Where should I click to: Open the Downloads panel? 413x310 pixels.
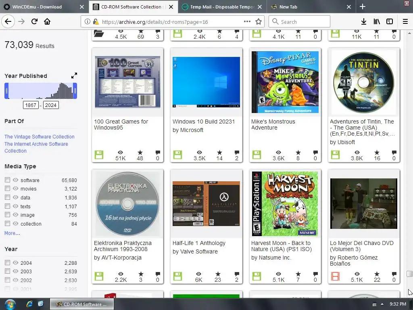pyautogui.click(x=363, y=22)
